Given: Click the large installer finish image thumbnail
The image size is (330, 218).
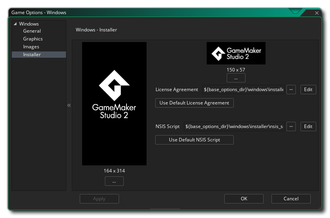Looking at the screenshot, I should click(114, 104).
